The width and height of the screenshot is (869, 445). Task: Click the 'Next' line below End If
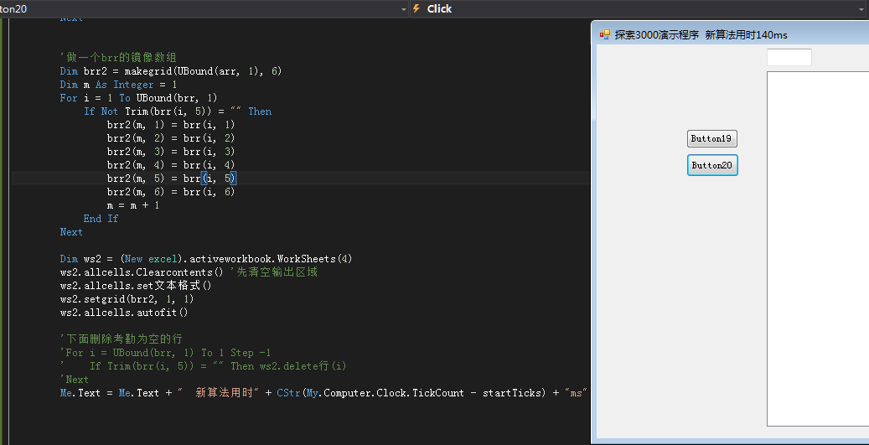click(71, 231)
